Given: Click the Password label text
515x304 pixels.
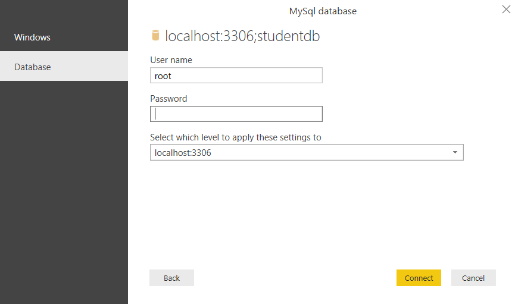Looking at the screenshot, I should 168,99.
